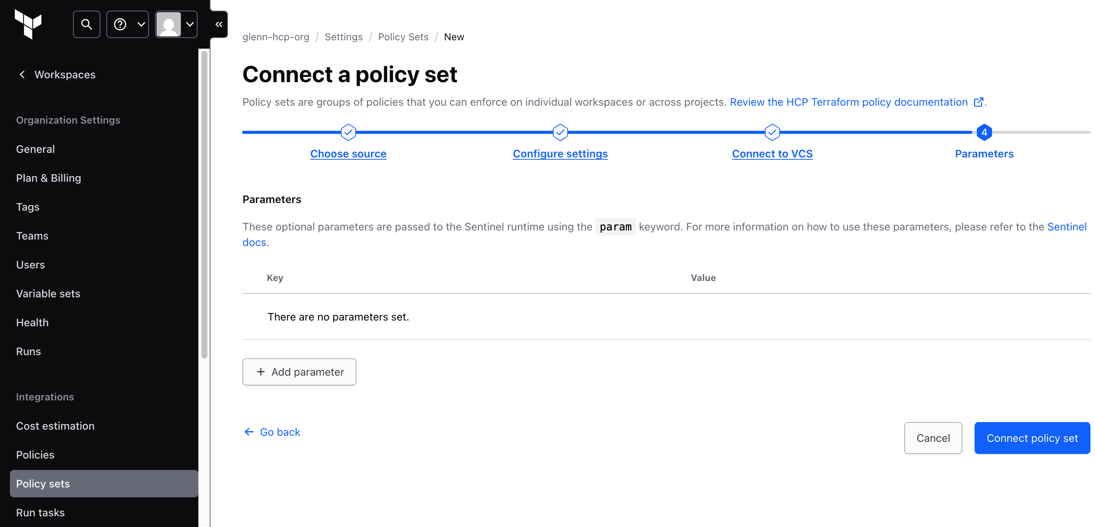This screenshot has width=1095, height=527.
Task: Cancel the policy set creation
Action: coord(933,438)
